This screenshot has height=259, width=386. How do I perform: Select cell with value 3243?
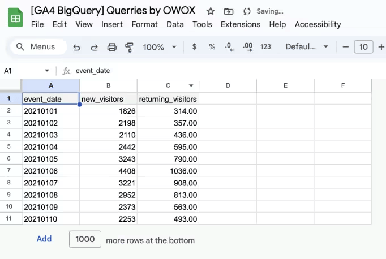click(x=108, y=159)
